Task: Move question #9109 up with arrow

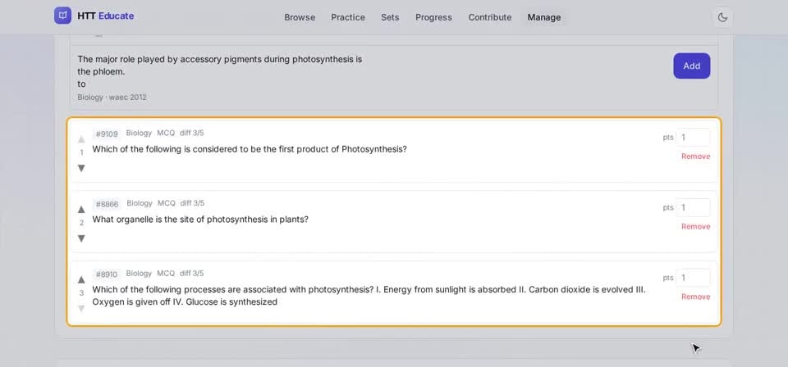Action: (x=81, y=139)
